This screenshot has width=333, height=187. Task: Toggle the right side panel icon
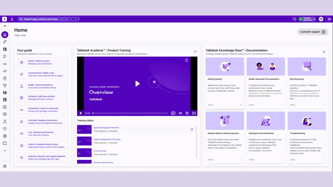click(x=329, y=19)
